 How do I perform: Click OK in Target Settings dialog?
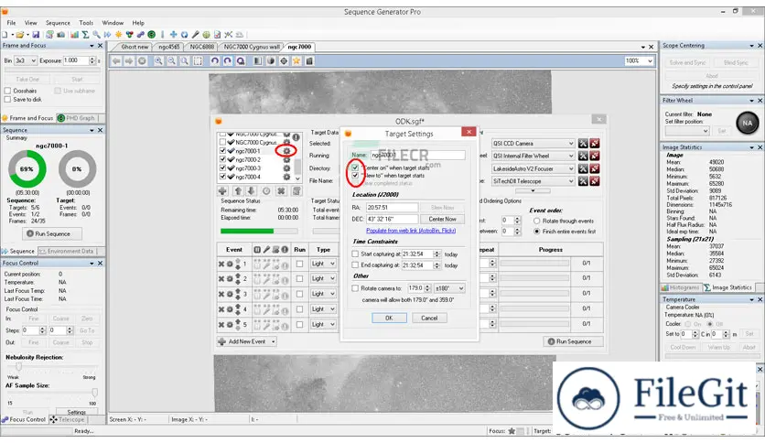[389, 319]
